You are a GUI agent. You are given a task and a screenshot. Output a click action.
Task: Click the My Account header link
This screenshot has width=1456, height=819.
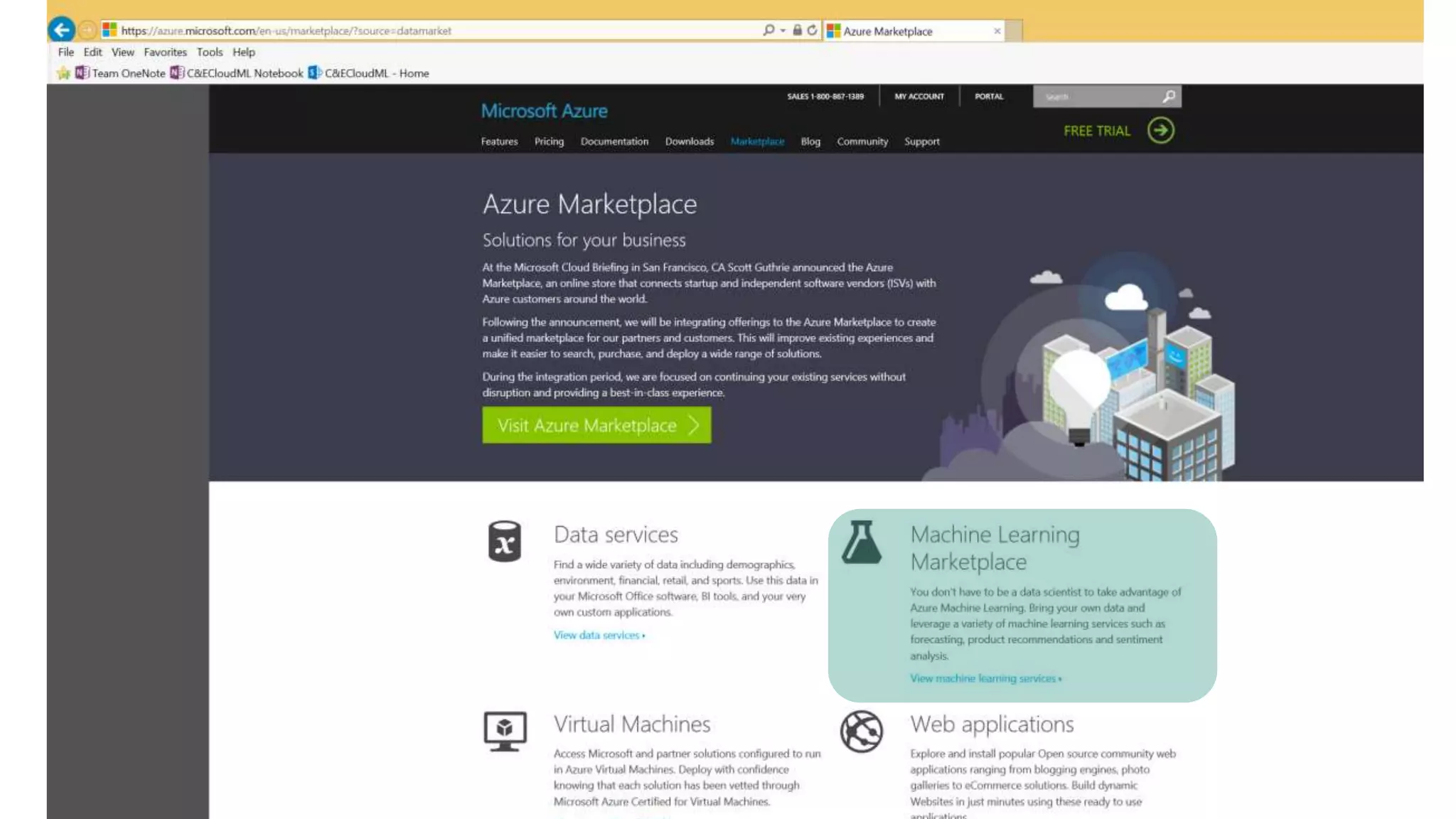(919, 96)
